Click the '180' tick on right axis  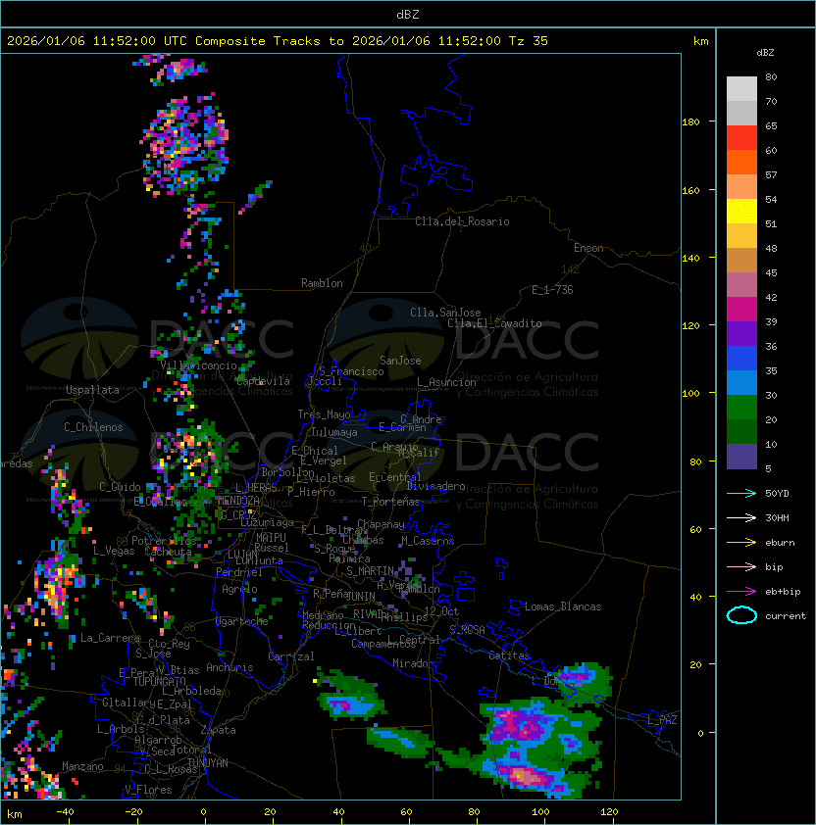[x=690, y=122]
